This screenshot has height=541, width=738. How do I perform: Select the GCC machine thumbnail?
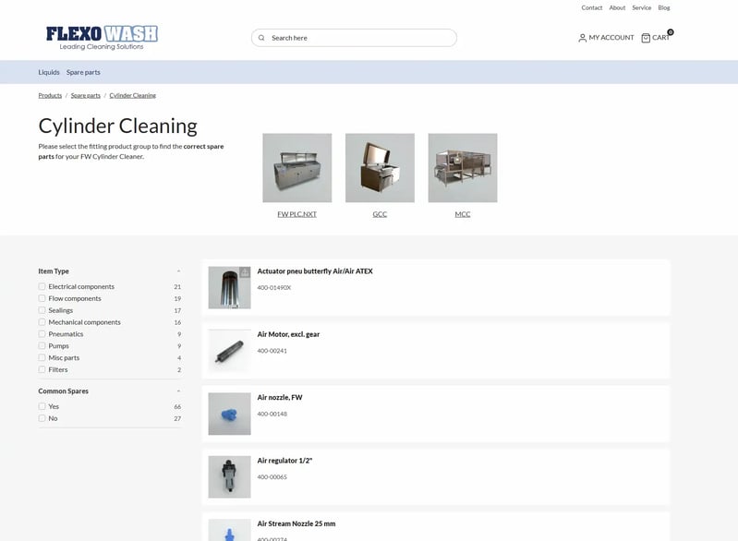coord(380,168)
